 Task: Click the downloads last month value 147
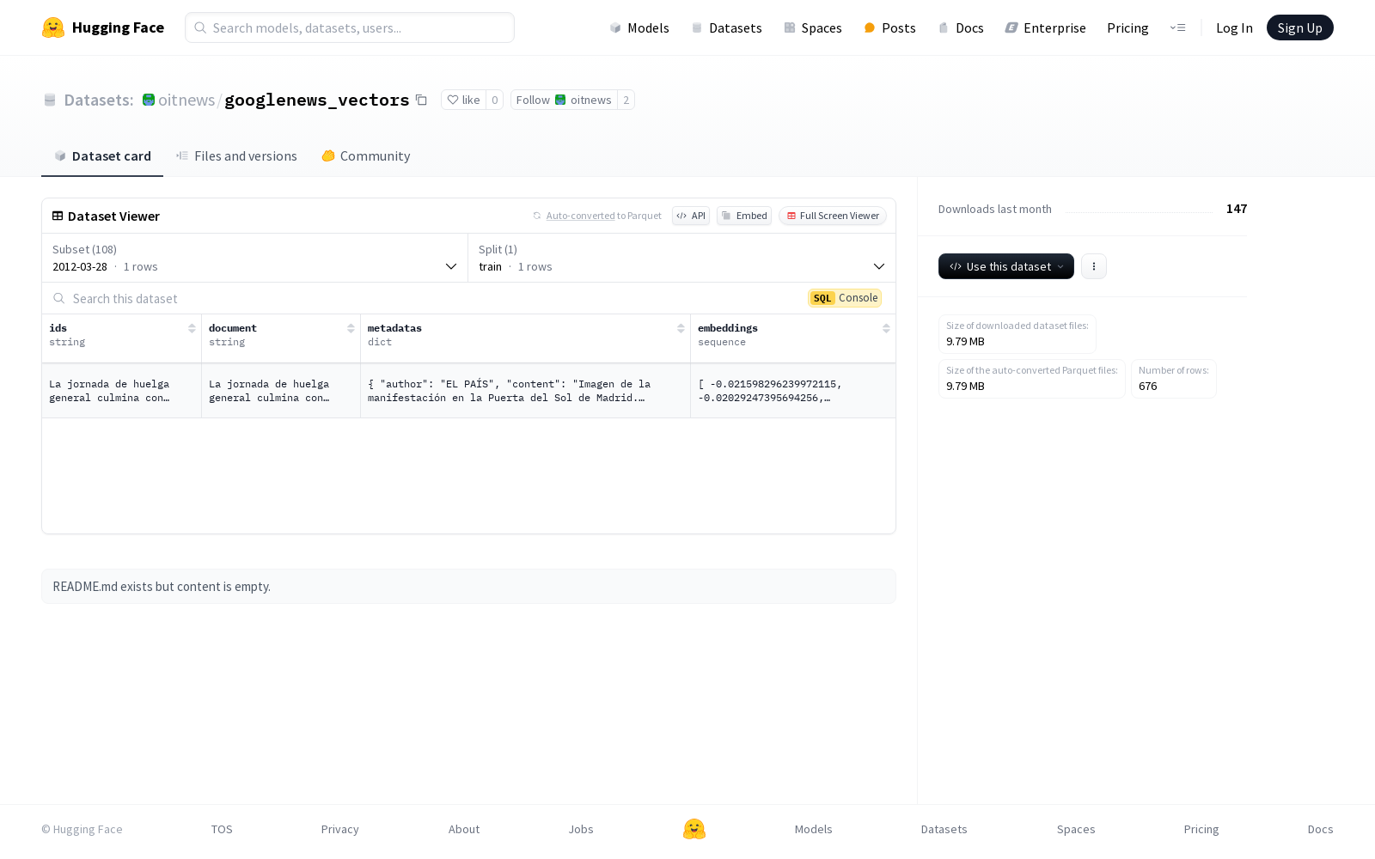[1237, 209]
